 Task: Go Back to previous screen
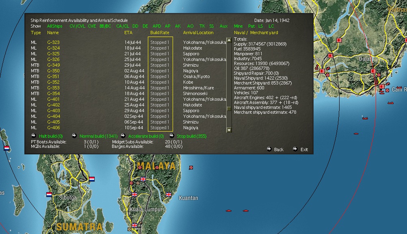279,149
